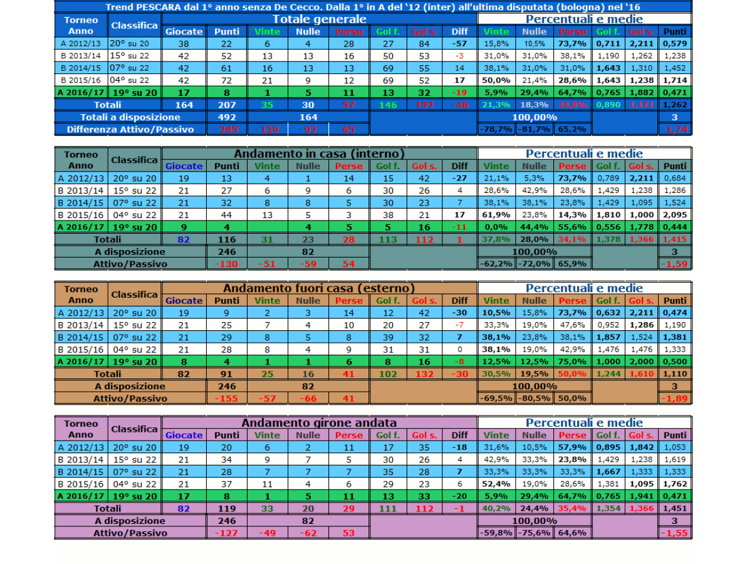Select the -57 Diff cell for 2012/13
Screen dimensions: 752x564
[459, 43]
